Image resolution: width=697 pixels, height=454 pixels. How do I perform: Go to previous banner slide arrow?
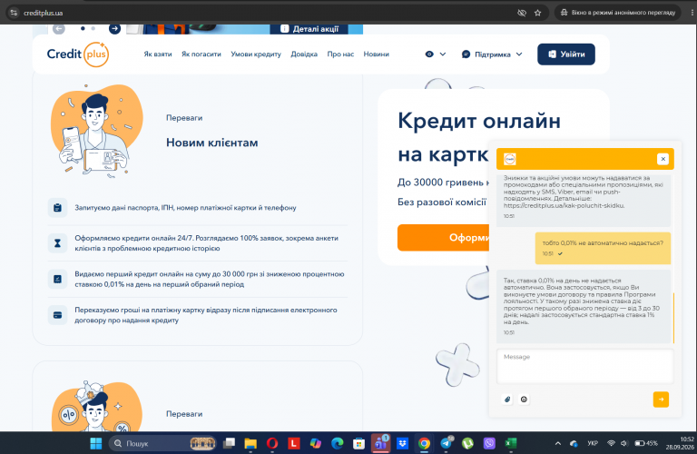(59, 28)
